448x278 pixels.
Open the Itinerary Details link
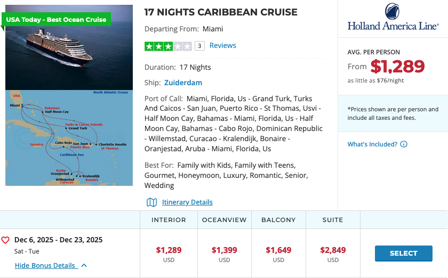[187, 202]
